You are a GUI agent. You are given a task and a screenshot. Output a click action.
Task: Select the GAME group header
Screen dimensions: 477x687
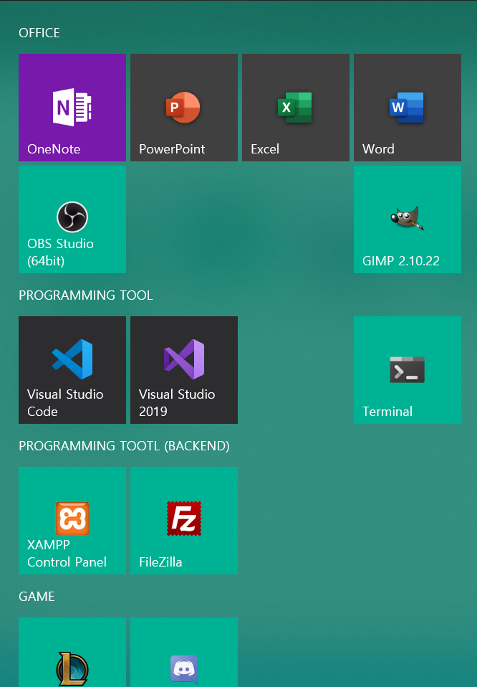click(37, 597)
